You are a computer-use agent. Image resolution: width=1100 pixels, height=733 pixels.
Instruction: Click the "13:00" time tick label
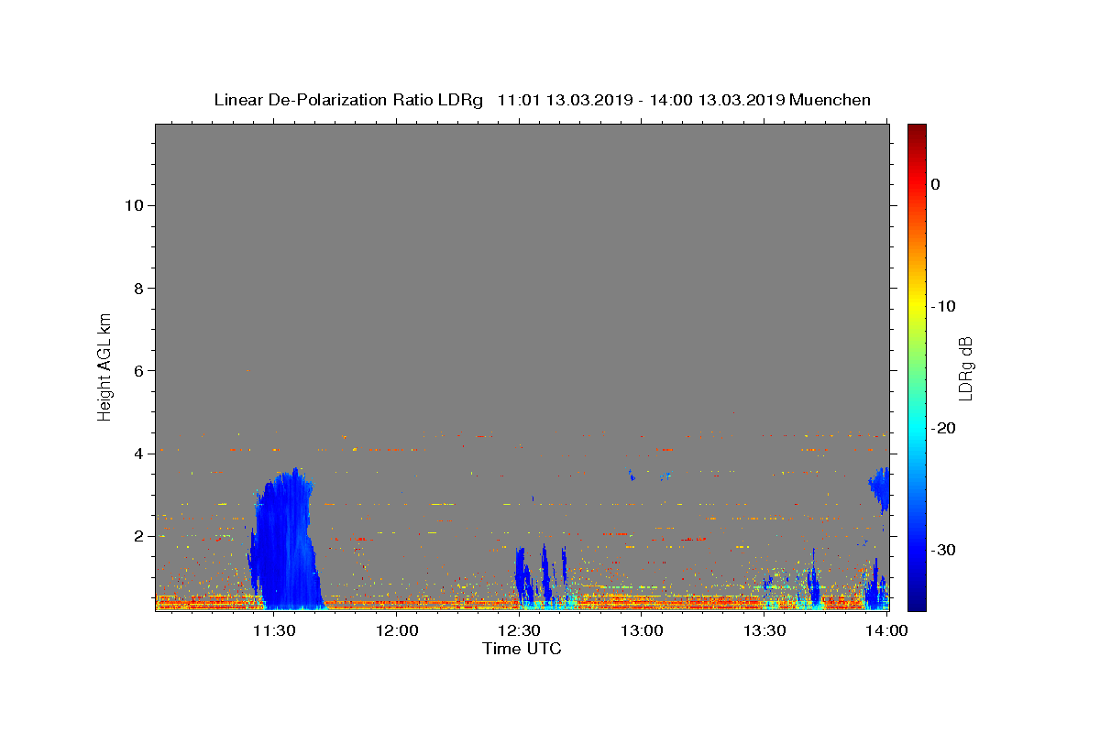click(x=642, y=630)
